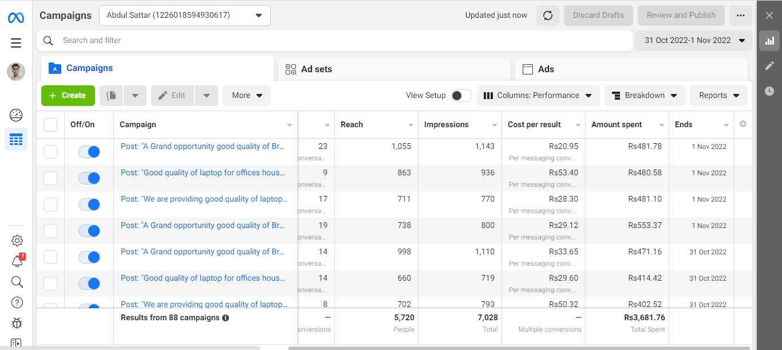Click the Duplicate campaign icon button
Screen dimensions: 782x350
tap(112, 96)
